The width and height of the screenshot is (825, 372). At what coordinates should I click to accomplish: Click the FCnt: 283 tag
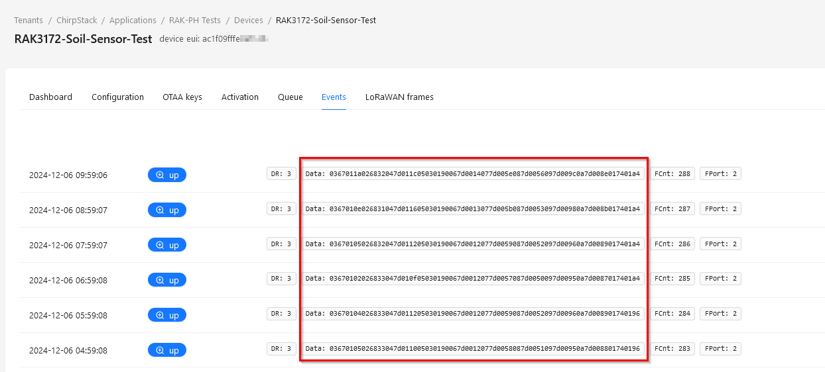(672, 349)
